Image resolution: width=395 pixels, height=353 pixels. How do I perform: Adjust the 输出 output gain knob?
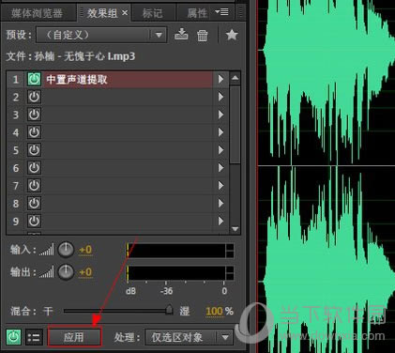pos(66,272)
